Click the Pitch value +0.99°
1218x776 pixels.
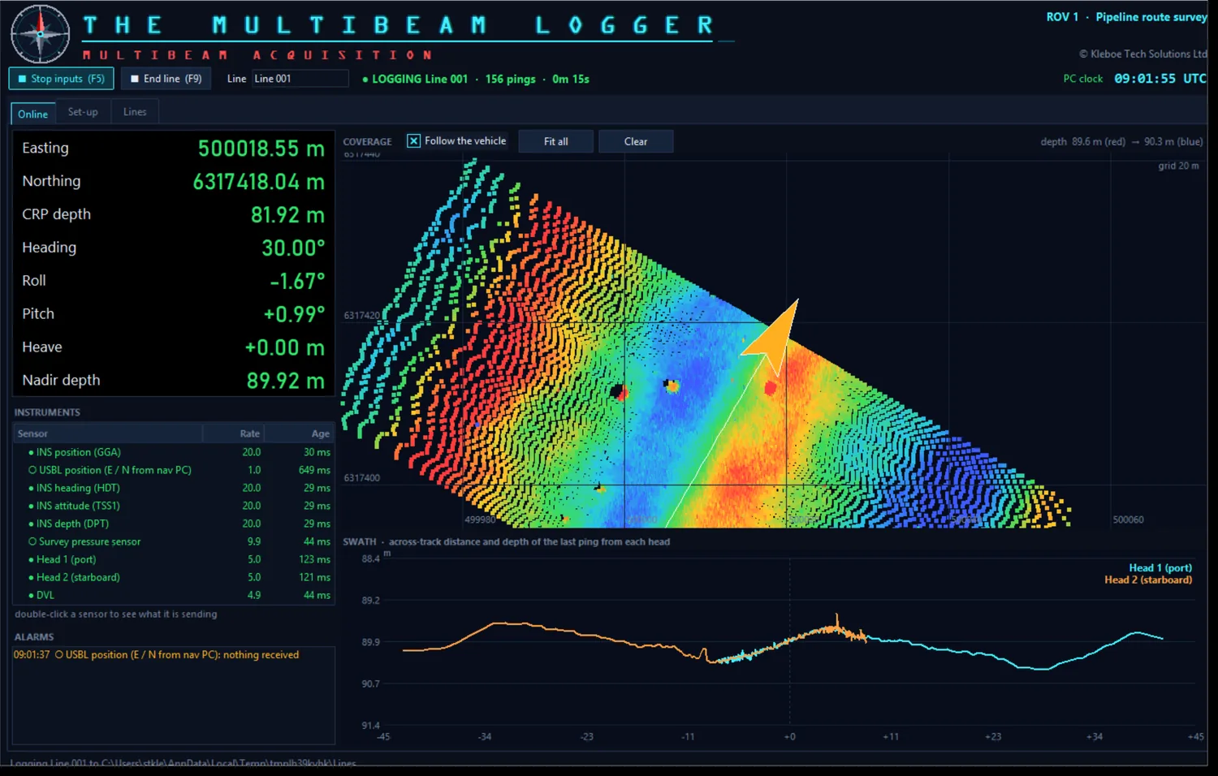coord(294,314)
